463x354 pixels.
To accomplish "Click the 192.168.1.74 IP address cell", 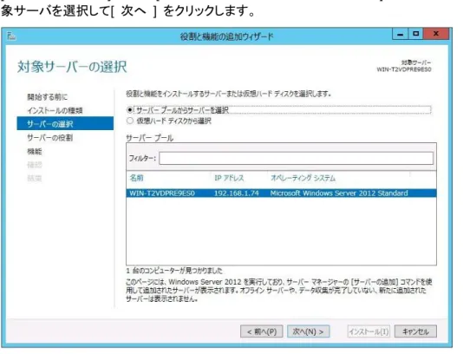I will point(236,193).
